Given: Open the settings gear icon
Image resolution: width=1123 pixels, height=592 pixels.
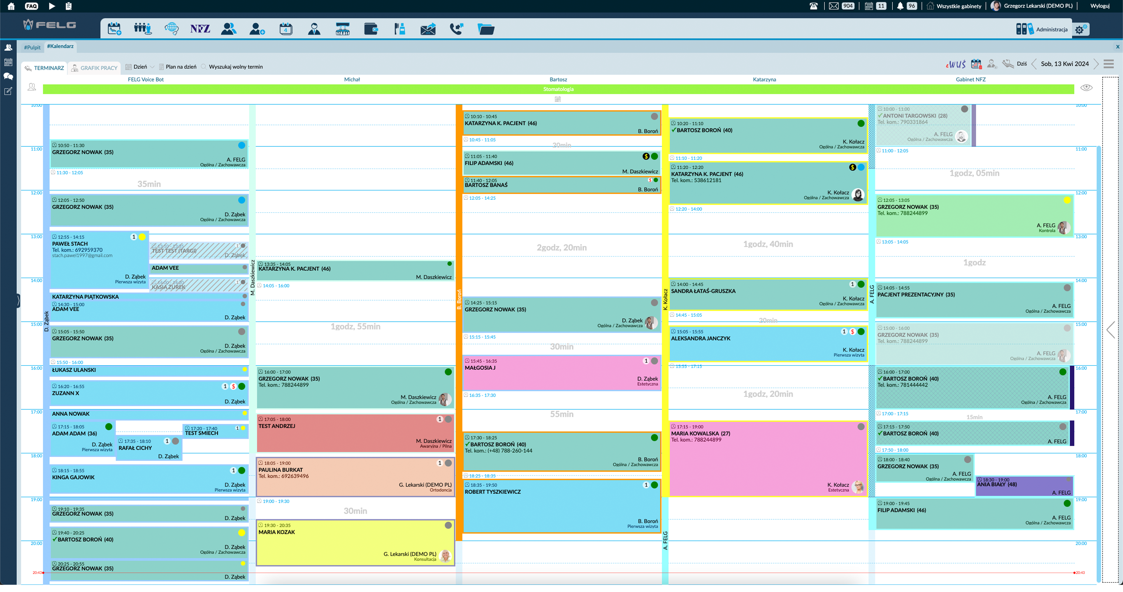Looking at the screenshot, I should coord(1080,30).
